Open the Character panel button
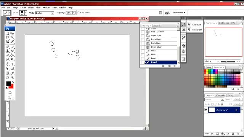The width and height of the screenshot is (244, 137). click(195, 24)
